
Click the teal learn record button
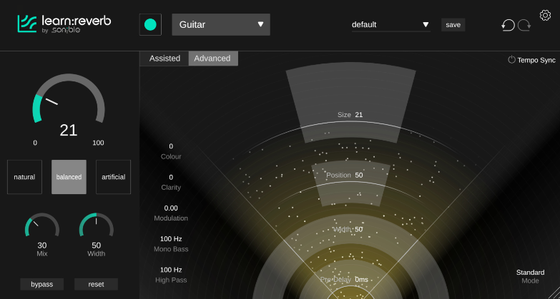point(150,24)
